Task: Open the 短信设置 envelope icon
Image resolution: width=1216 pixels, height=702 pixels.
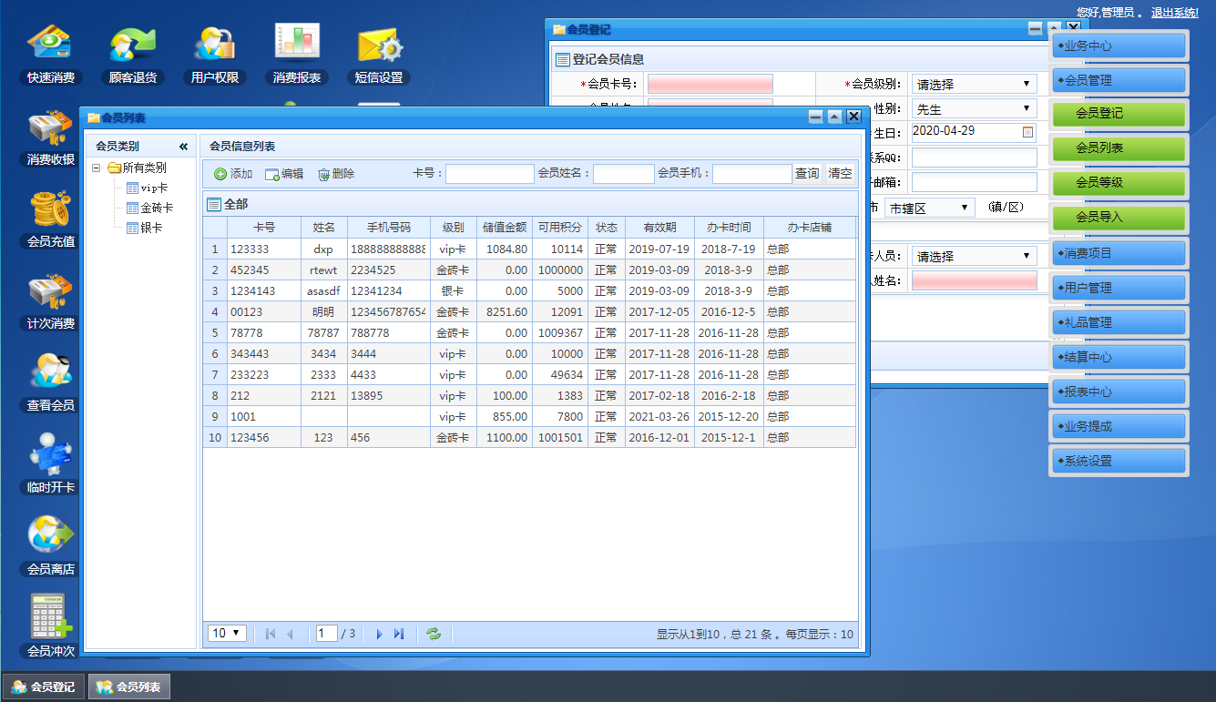Action: [379, 44]
